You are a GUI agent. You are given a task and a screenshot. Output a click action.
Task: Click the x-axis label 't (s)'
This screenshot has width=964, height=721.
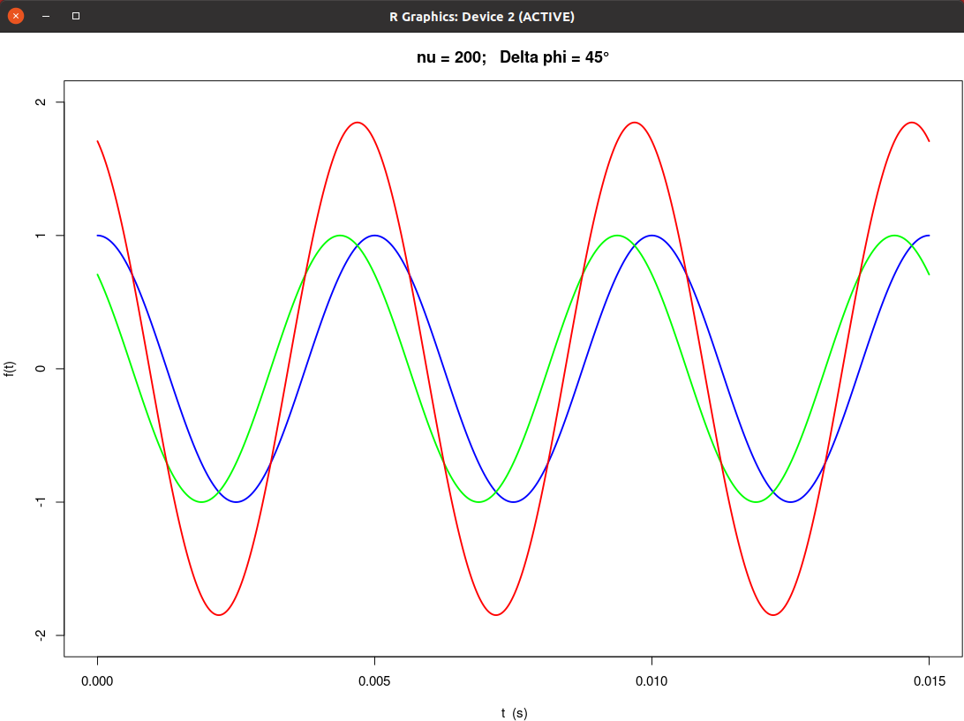514,713
